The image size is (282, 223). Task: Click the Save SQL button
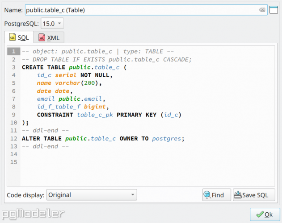(x=254, y=195)
